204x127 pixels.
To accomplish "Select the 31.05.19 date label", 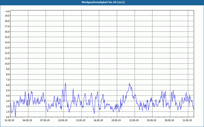I will [x=187, y=120].
